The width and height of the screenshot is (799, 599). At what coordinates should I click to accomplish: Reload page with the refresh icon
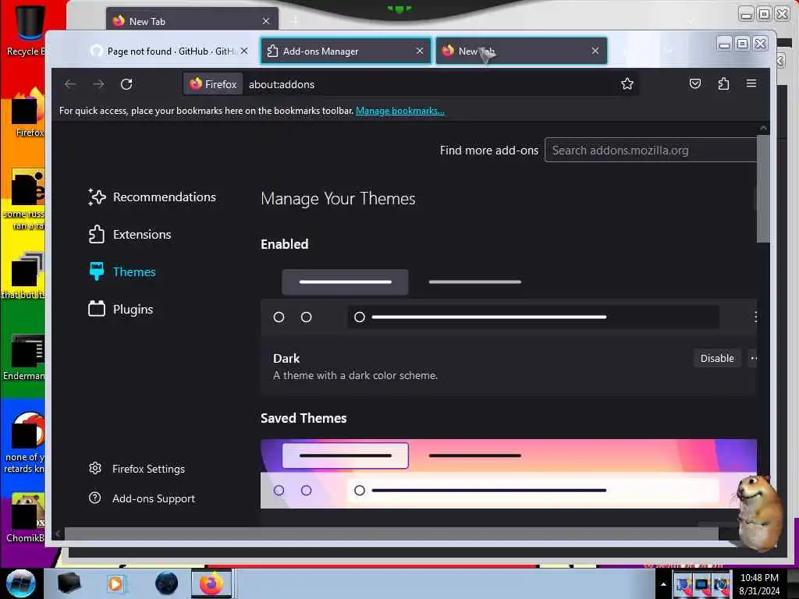click(x=126, y=84)
